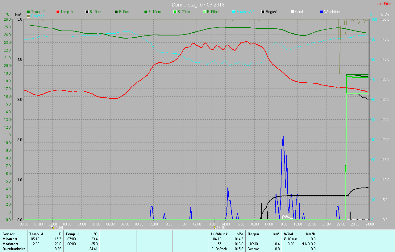Viewport: 395px width, 252px height.
Task: Click the cyan legend square
Action: pos(234,12)
